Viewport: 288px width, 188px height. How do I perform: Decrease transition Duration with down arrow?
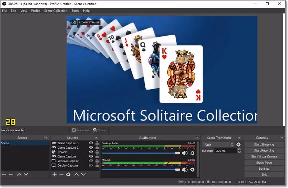(x=239, y=152)
